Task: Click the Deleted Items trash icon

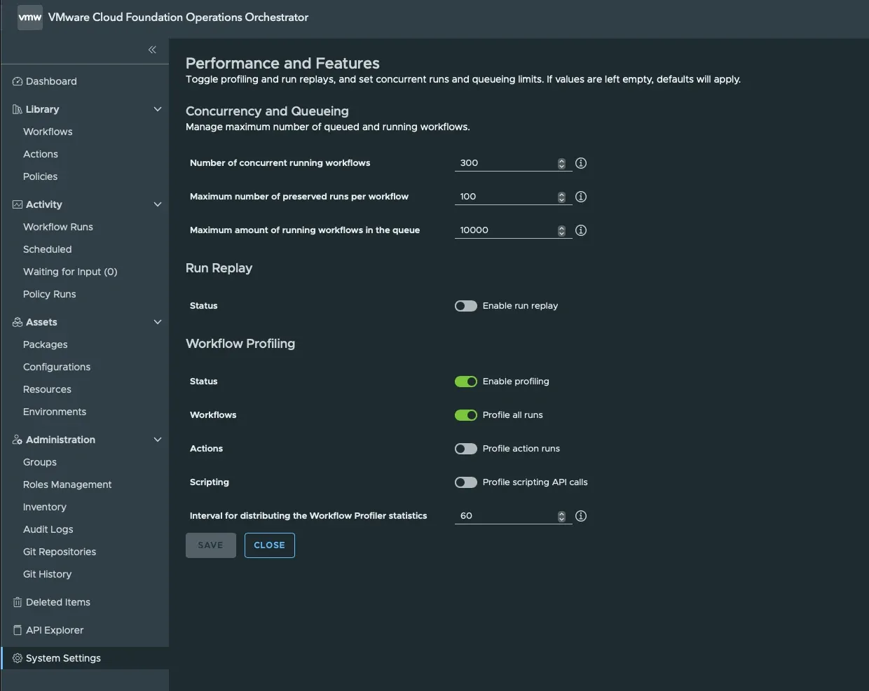Action: 18,602
